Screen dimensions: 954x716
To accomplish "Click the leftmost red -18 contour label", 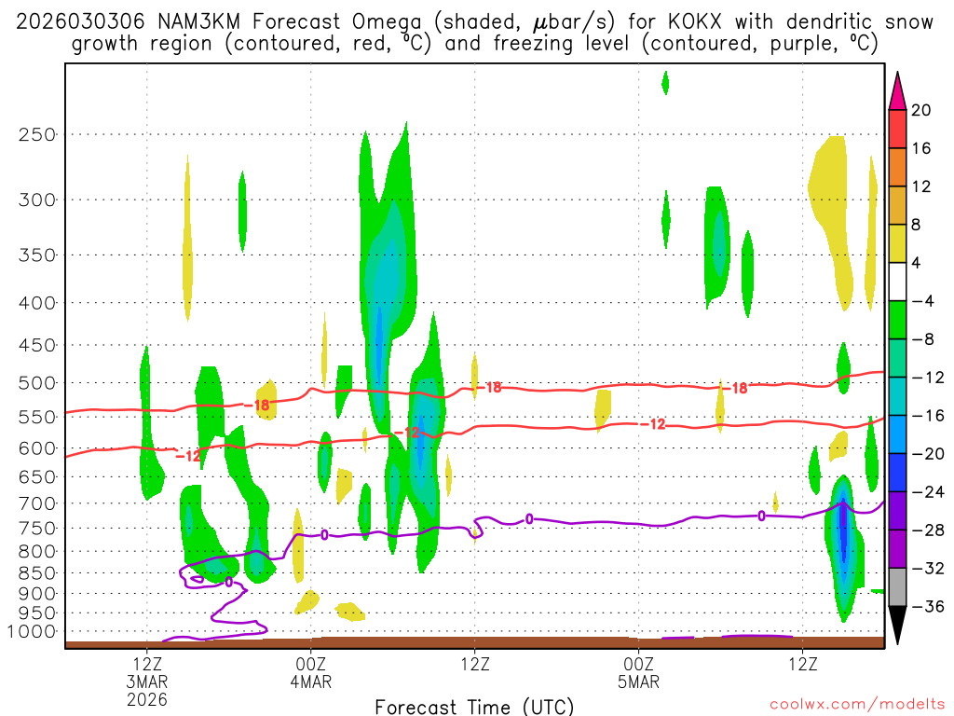I will point(256,406).
